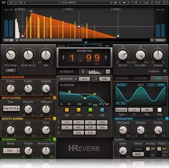Select the high-shelf filter shape icon
The image size is (169, 168).
[102, 115]
